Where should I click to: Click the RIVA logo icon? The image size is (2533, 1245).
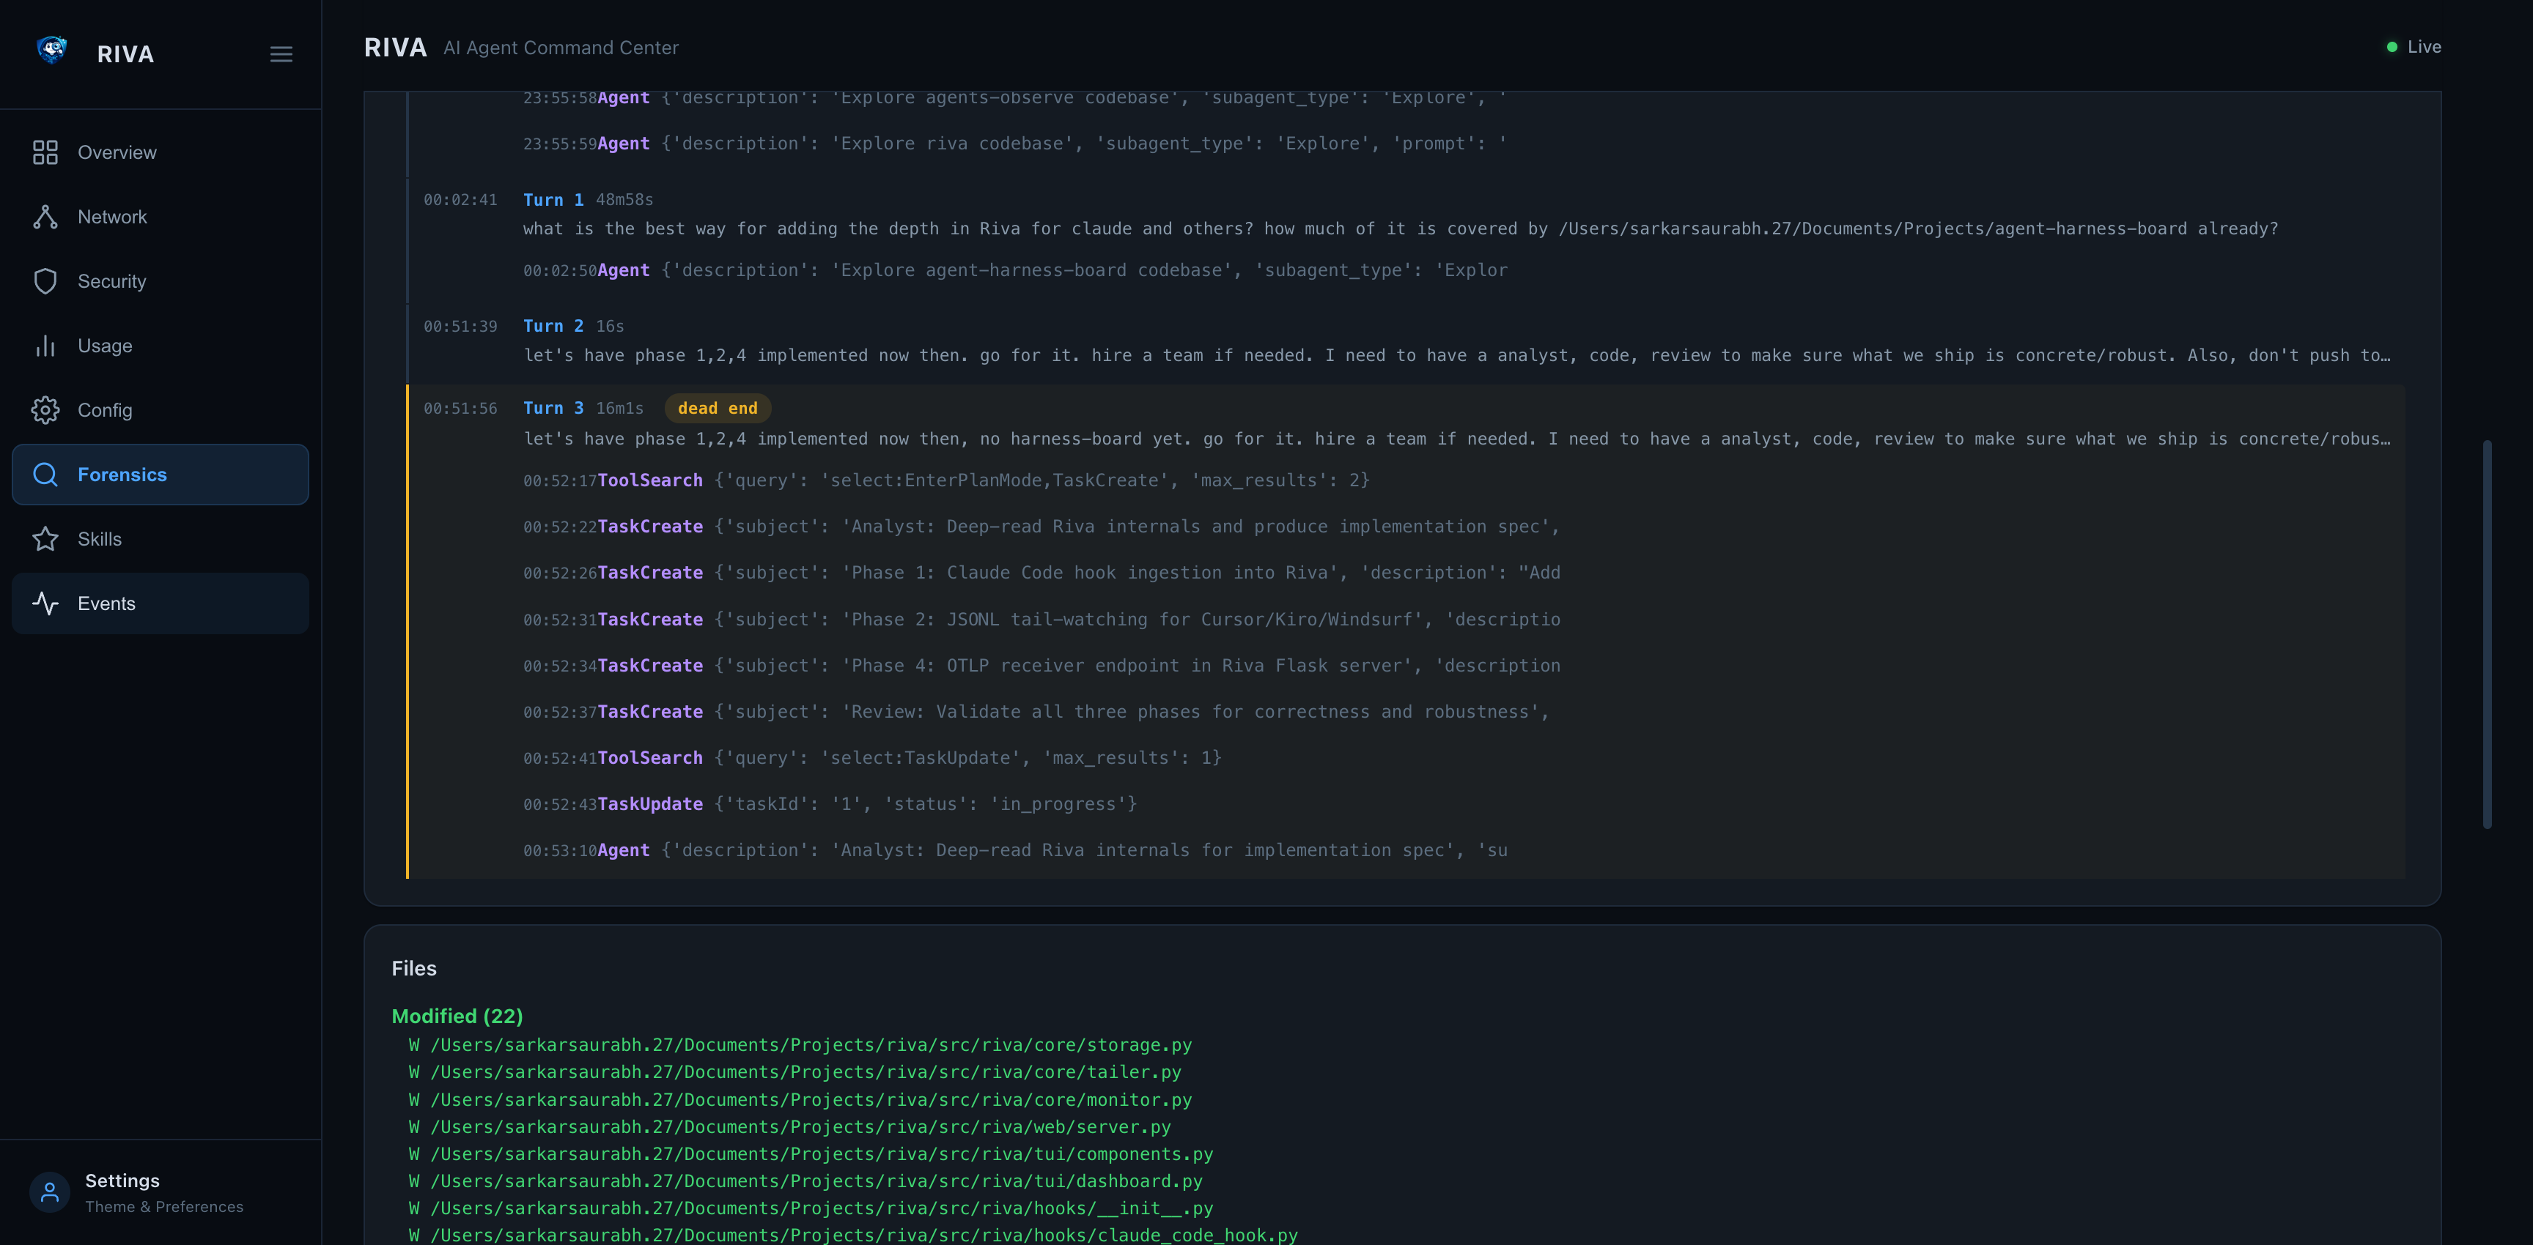point(51,50)
